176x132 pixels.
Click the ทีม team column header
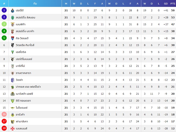(35, 4)
